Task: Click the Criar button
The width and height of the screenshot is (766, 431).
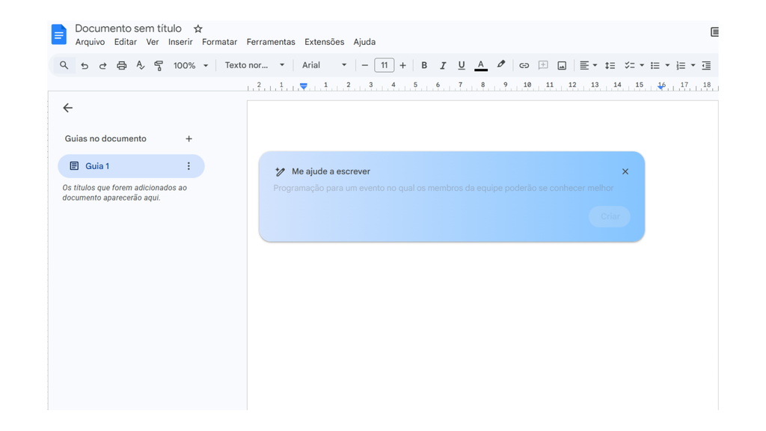Action: tap(609, 216)
